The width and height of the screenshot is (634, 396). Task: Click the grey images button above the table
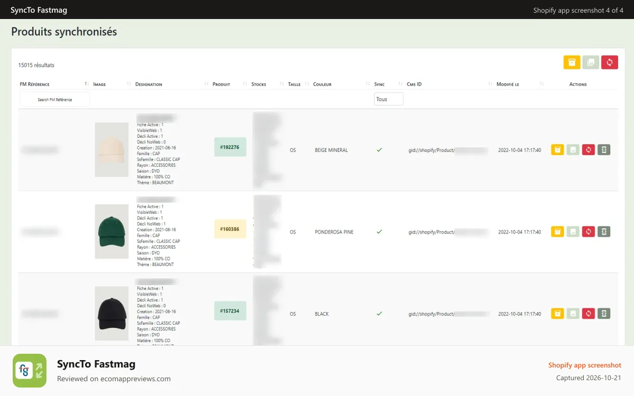[591, 62]
